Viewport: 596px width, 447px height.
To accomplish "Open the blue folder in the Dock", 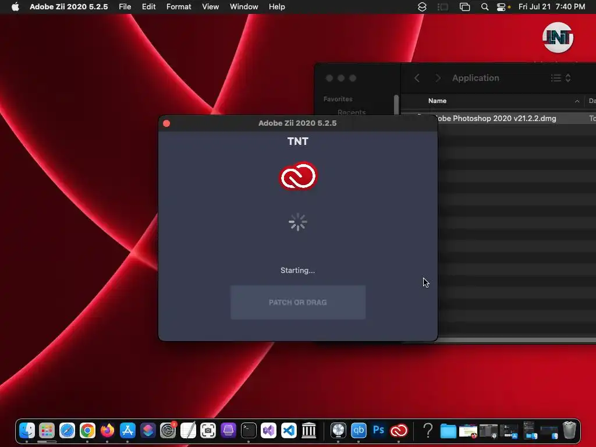I will pos(448,431).
